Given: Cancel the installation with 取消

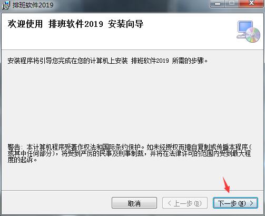Looking at the screenshot, I should [134, 203].
